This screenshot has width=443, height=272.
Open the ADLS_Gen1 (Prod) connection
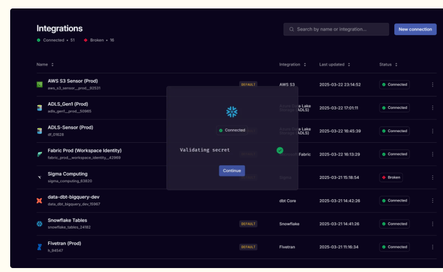68,104
